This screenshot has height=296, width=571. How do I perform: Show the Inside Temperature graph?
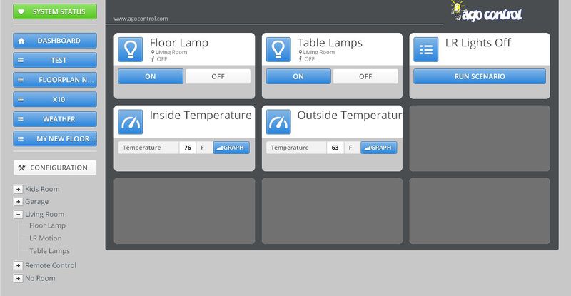coord(231,148)
